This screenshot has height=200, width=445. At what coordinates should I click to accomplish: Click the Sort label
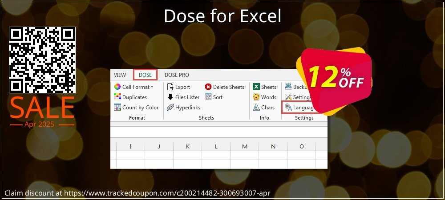218,97
